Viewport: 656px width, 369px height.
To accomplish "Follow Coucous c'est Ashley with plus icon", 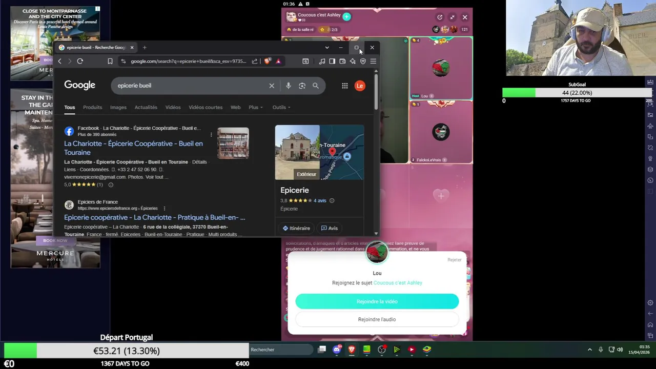I will (346, 16).
